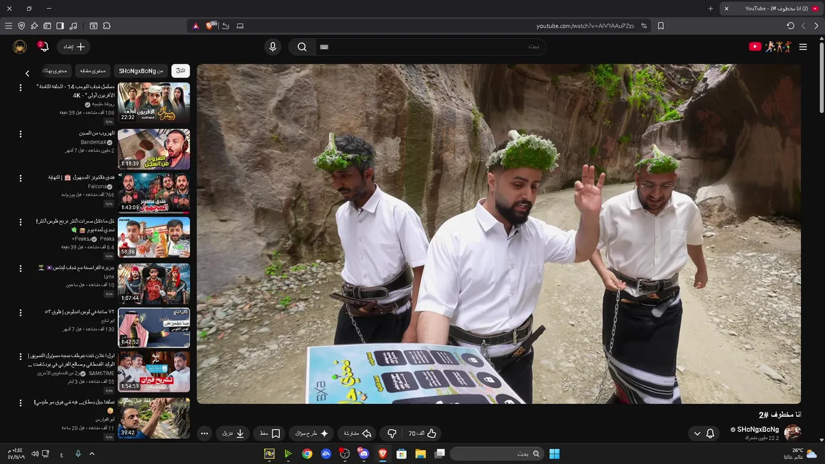Select the 'محتوى مشابه' filter chip
The image size is (825, 464).
point(93,71)
